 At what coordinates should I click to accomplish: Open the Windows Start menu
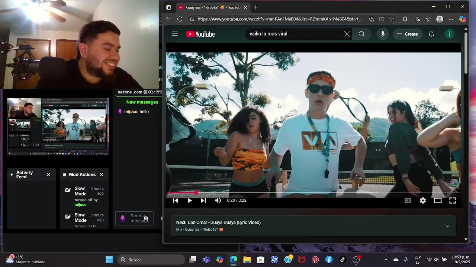(x=109, y=260)
